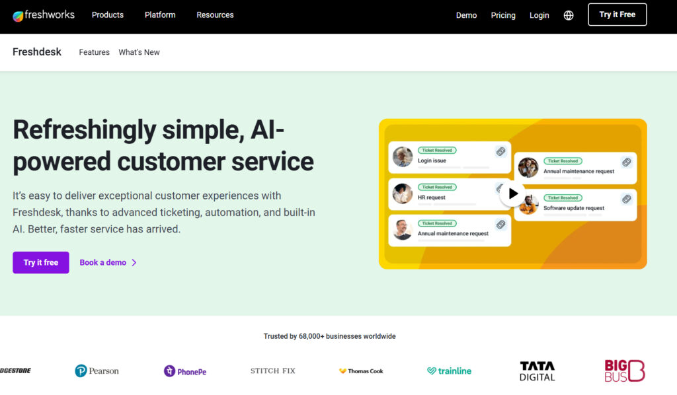Viewport: 677px width, 395px height.
Task: Click the Thomas Cook logo
Action: tap(361, 371)
